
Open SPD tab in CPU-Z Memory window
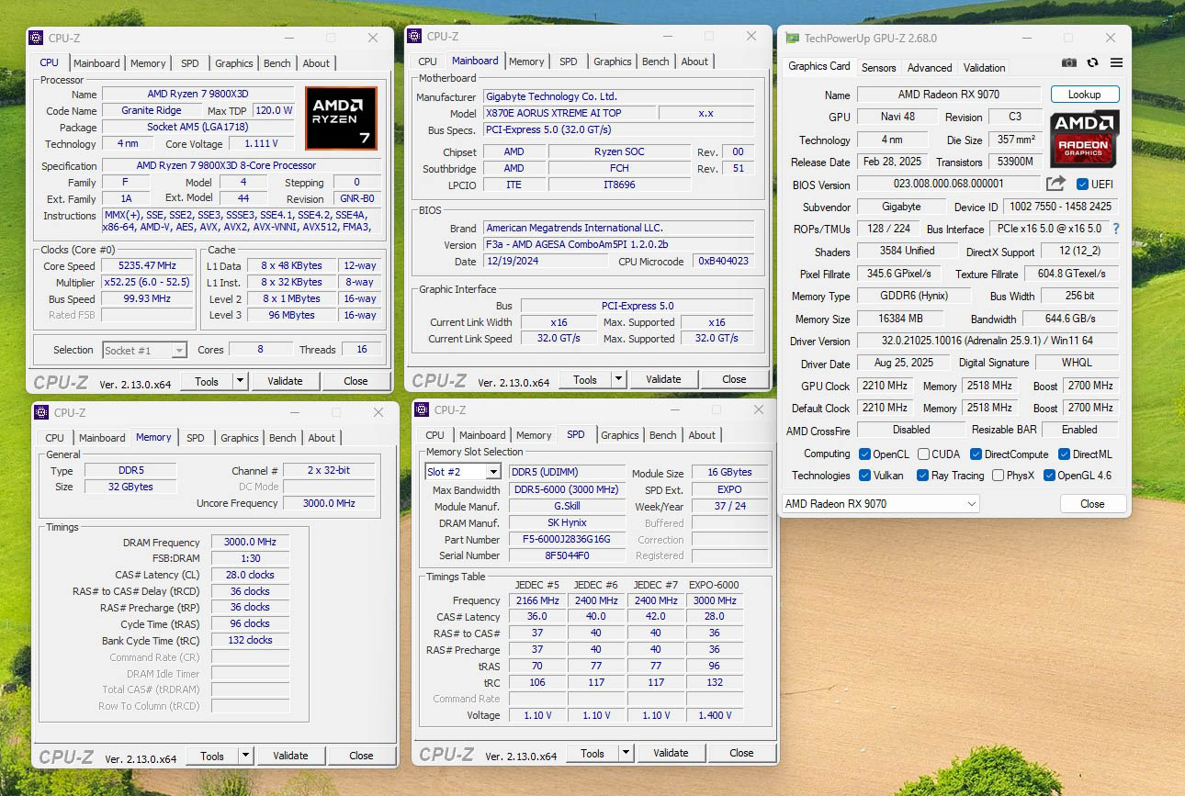tap(196, 438)
